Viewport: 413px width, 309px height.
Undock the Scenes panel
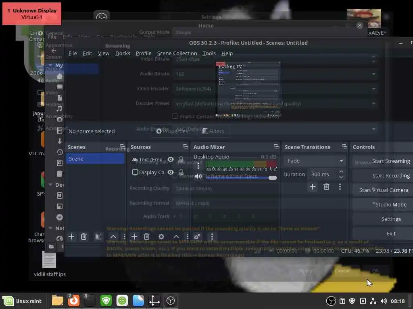pos(122,146)
